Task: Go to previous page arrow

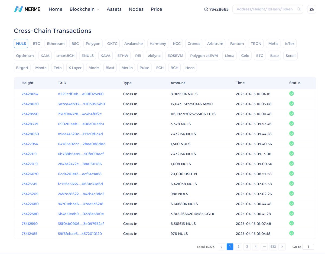Action: coord(221,247)
